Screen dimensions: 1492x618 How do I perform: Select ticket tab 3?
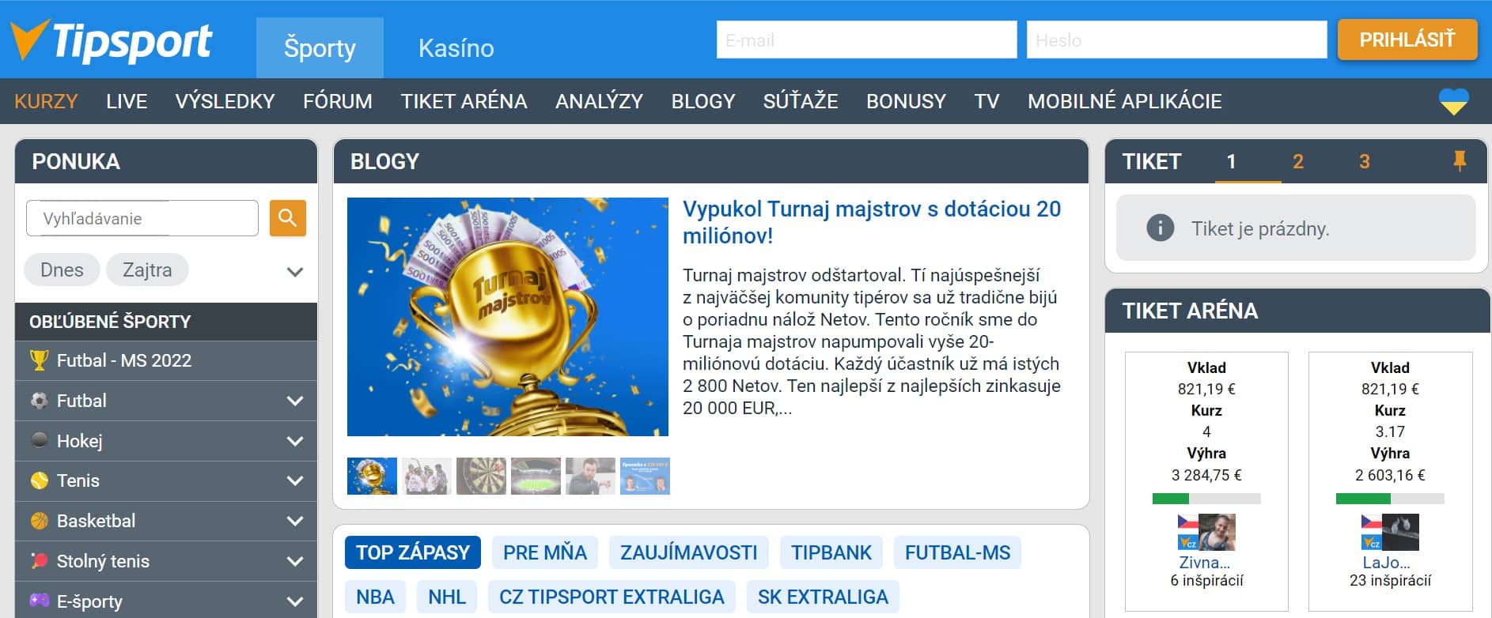(1365, 161)
